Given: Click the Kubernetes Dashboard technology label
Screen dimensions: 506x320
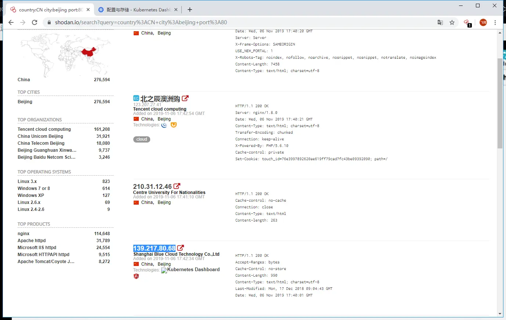Looking at the screenshot, I should pos(194,270).
